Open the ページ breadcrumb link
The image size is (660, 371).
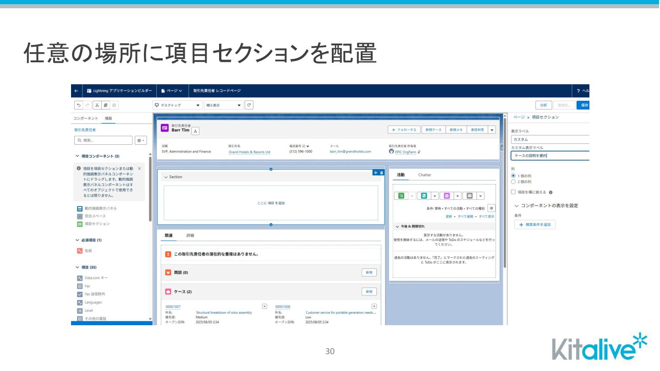coord(519,117)
